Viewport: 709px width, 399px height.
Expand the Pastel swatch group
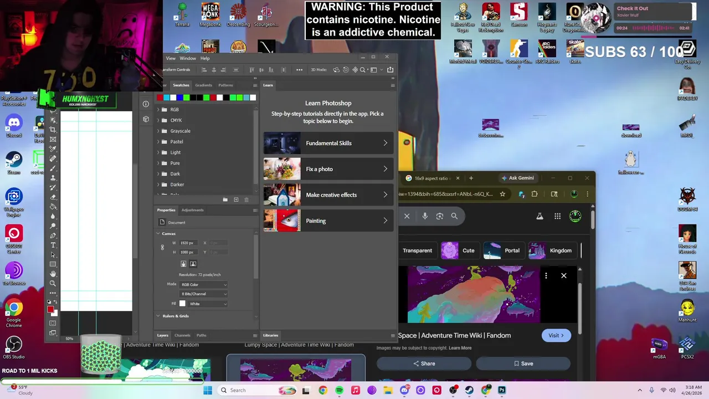pyautogui.click(x=158, y=142)
